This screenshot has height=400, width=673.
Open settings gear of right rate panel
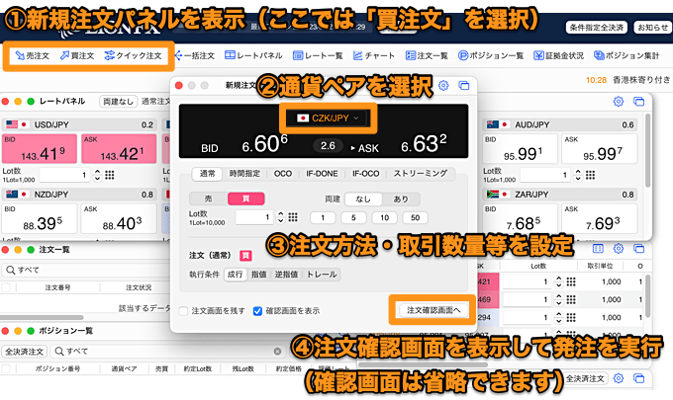coord(618,102)
